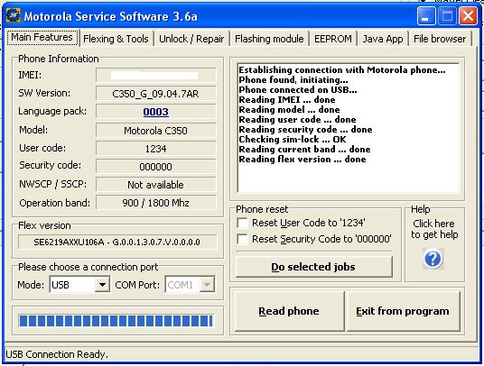Image resolution: width=484 pixels, height=366 pixels.
Task: Click the blue progress bar
Action: (116, 321)
